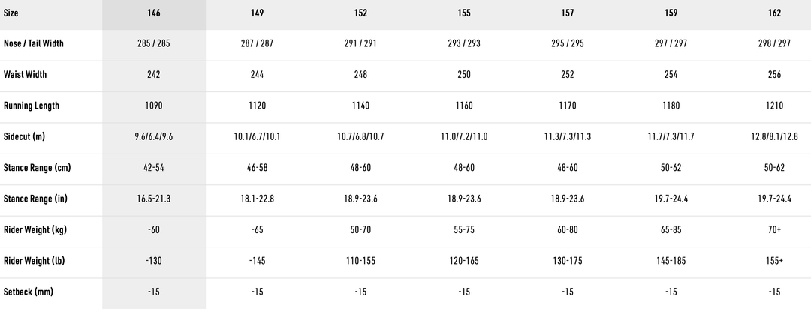The image size is (811, 314).
Task: Click the 298 / 297 nose tail width cell
Action: point(775,43)
